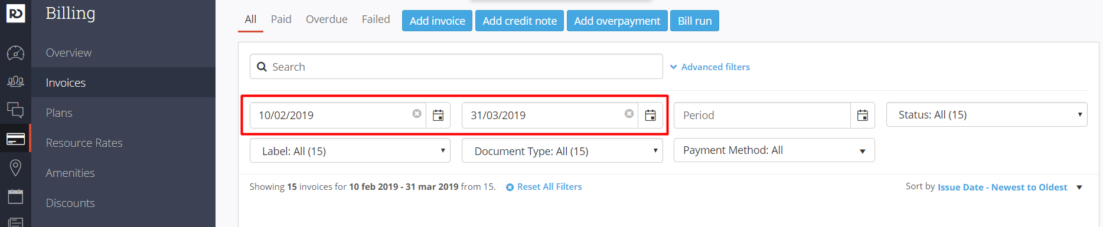This screenshot has width=1103, height=227.
Task: Open the members people icon in sidebar
Action: pyautogui.click(x=15, y=81)
